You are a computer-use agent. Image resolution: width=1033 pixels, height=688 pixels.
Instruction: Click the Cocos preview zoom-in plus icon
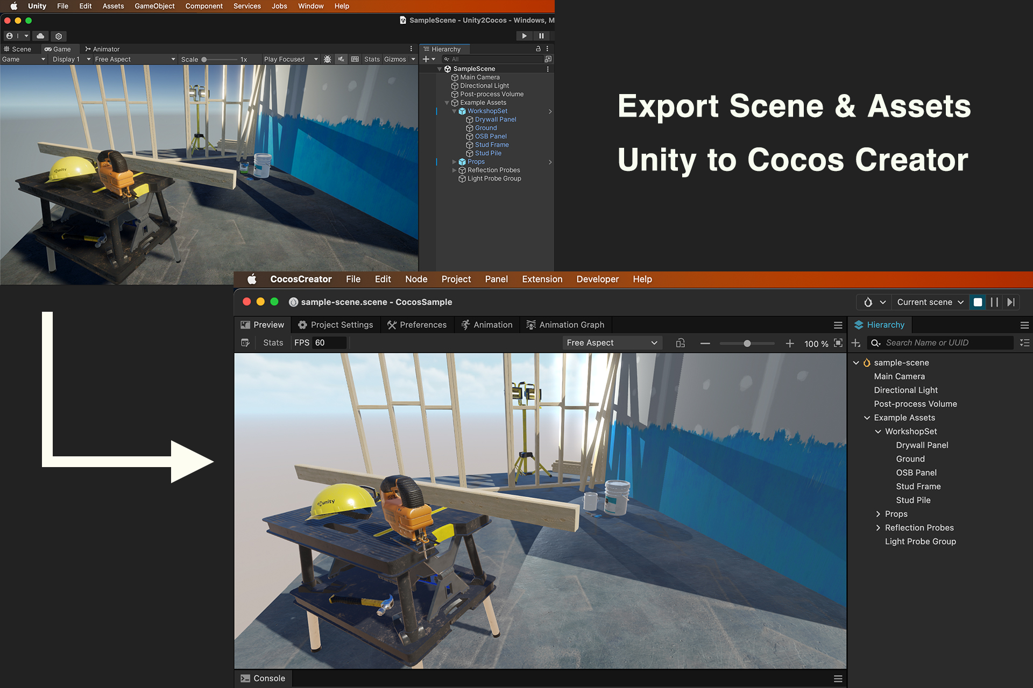[x=790, y=343]
